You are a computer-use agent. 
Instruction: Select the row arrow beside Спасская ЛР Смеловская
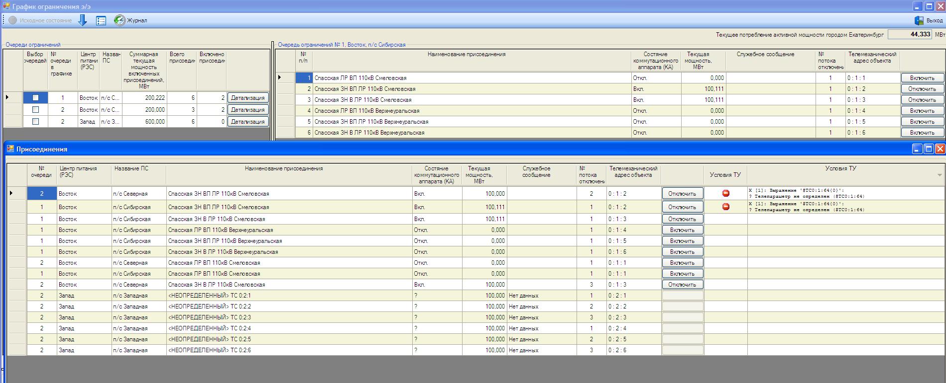[280, 77]
